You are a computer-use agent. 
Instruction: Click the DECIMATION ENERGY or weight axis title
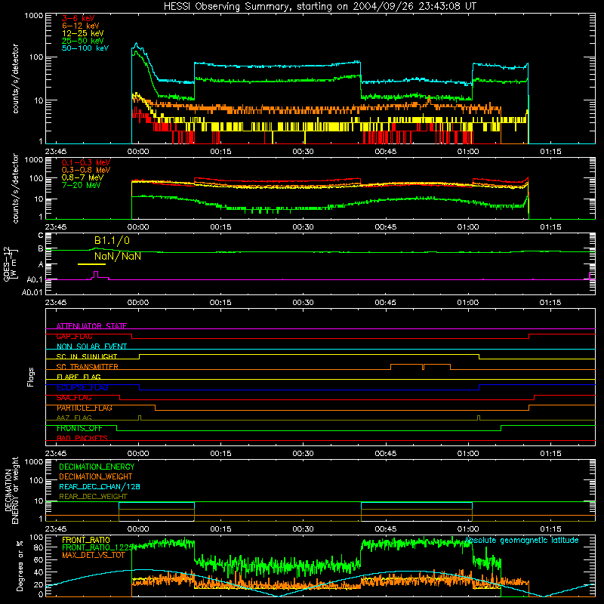point(11,491)
